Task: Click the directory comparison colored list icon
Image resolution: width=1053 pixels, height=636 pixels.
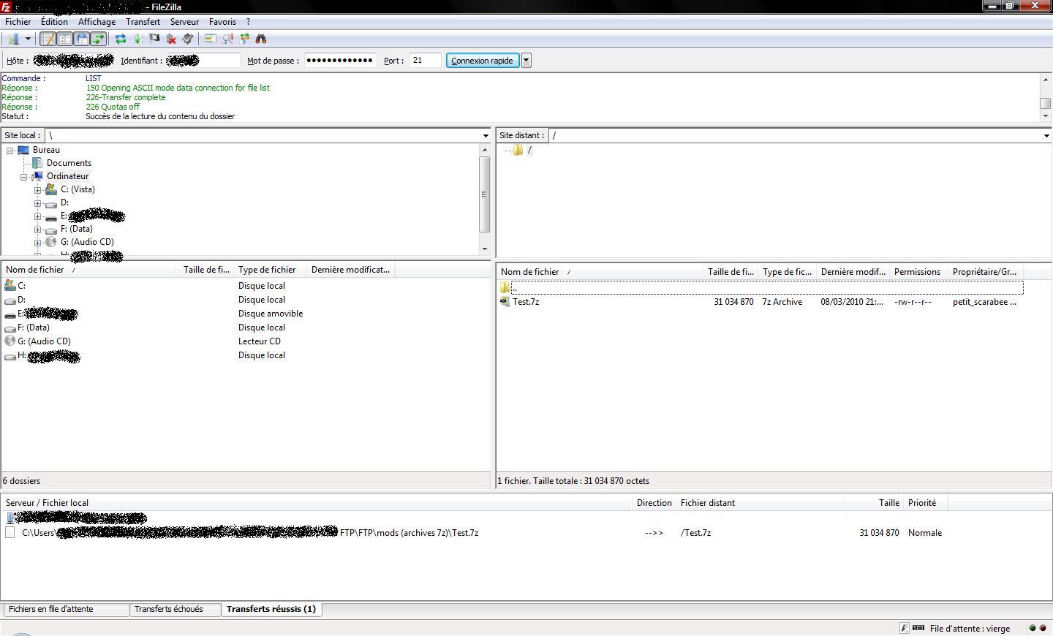Action: point(211,39)
